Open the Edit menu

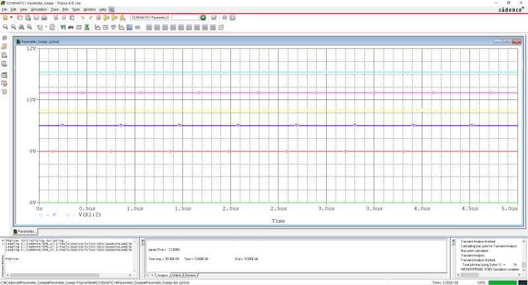coord(13,9)
